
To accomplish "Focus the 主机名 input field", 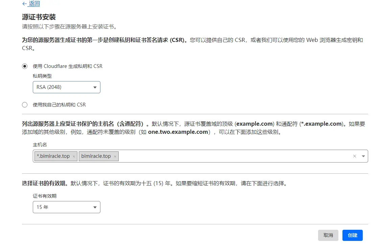I will [200, 156].
